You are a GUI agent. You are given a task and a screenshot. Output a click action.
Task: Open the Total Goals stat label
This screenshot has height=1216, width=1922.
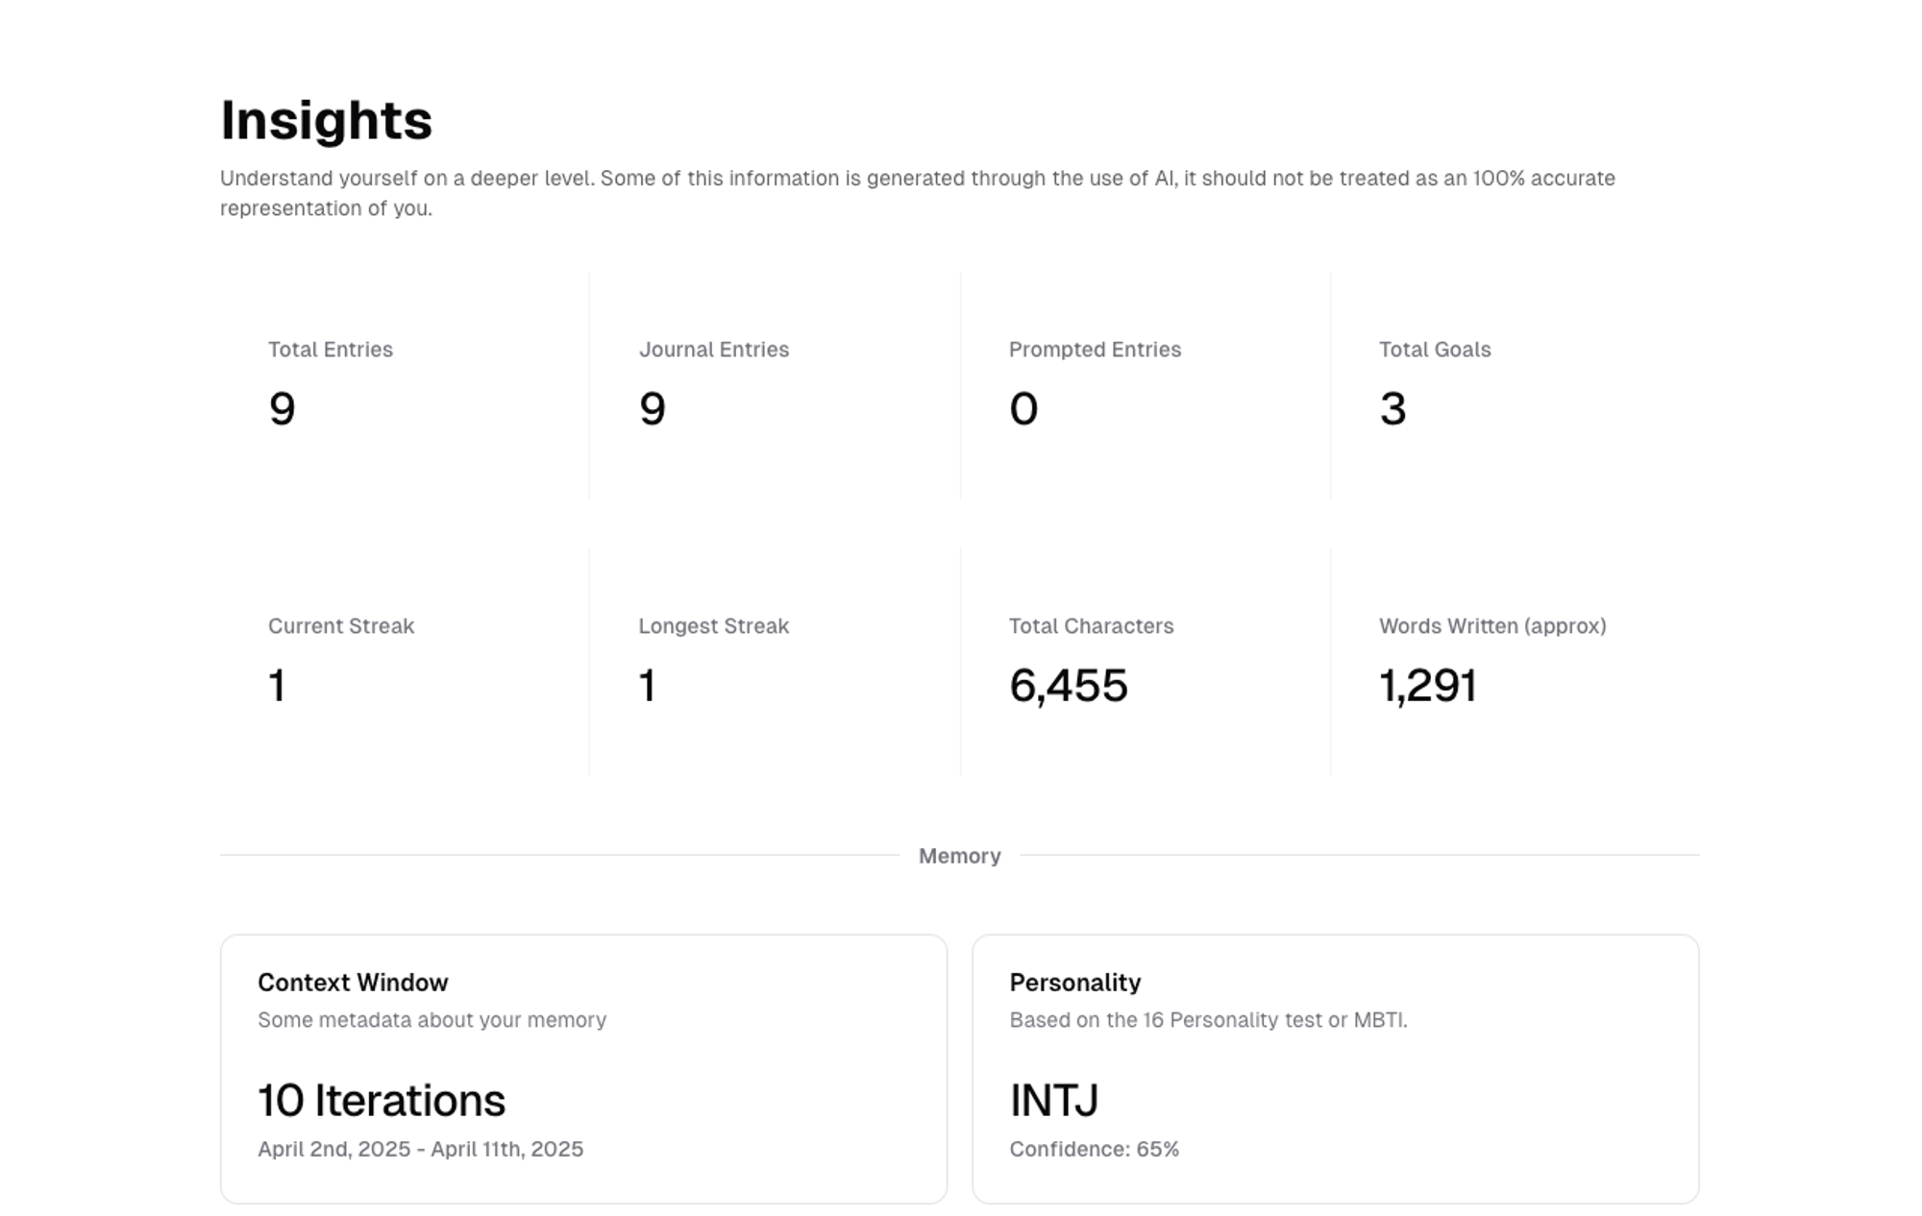[1434, 350]
